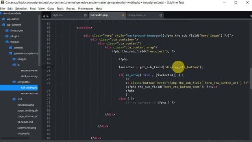
Task: Open single.php in the sidebar
Action: [24, 133]
